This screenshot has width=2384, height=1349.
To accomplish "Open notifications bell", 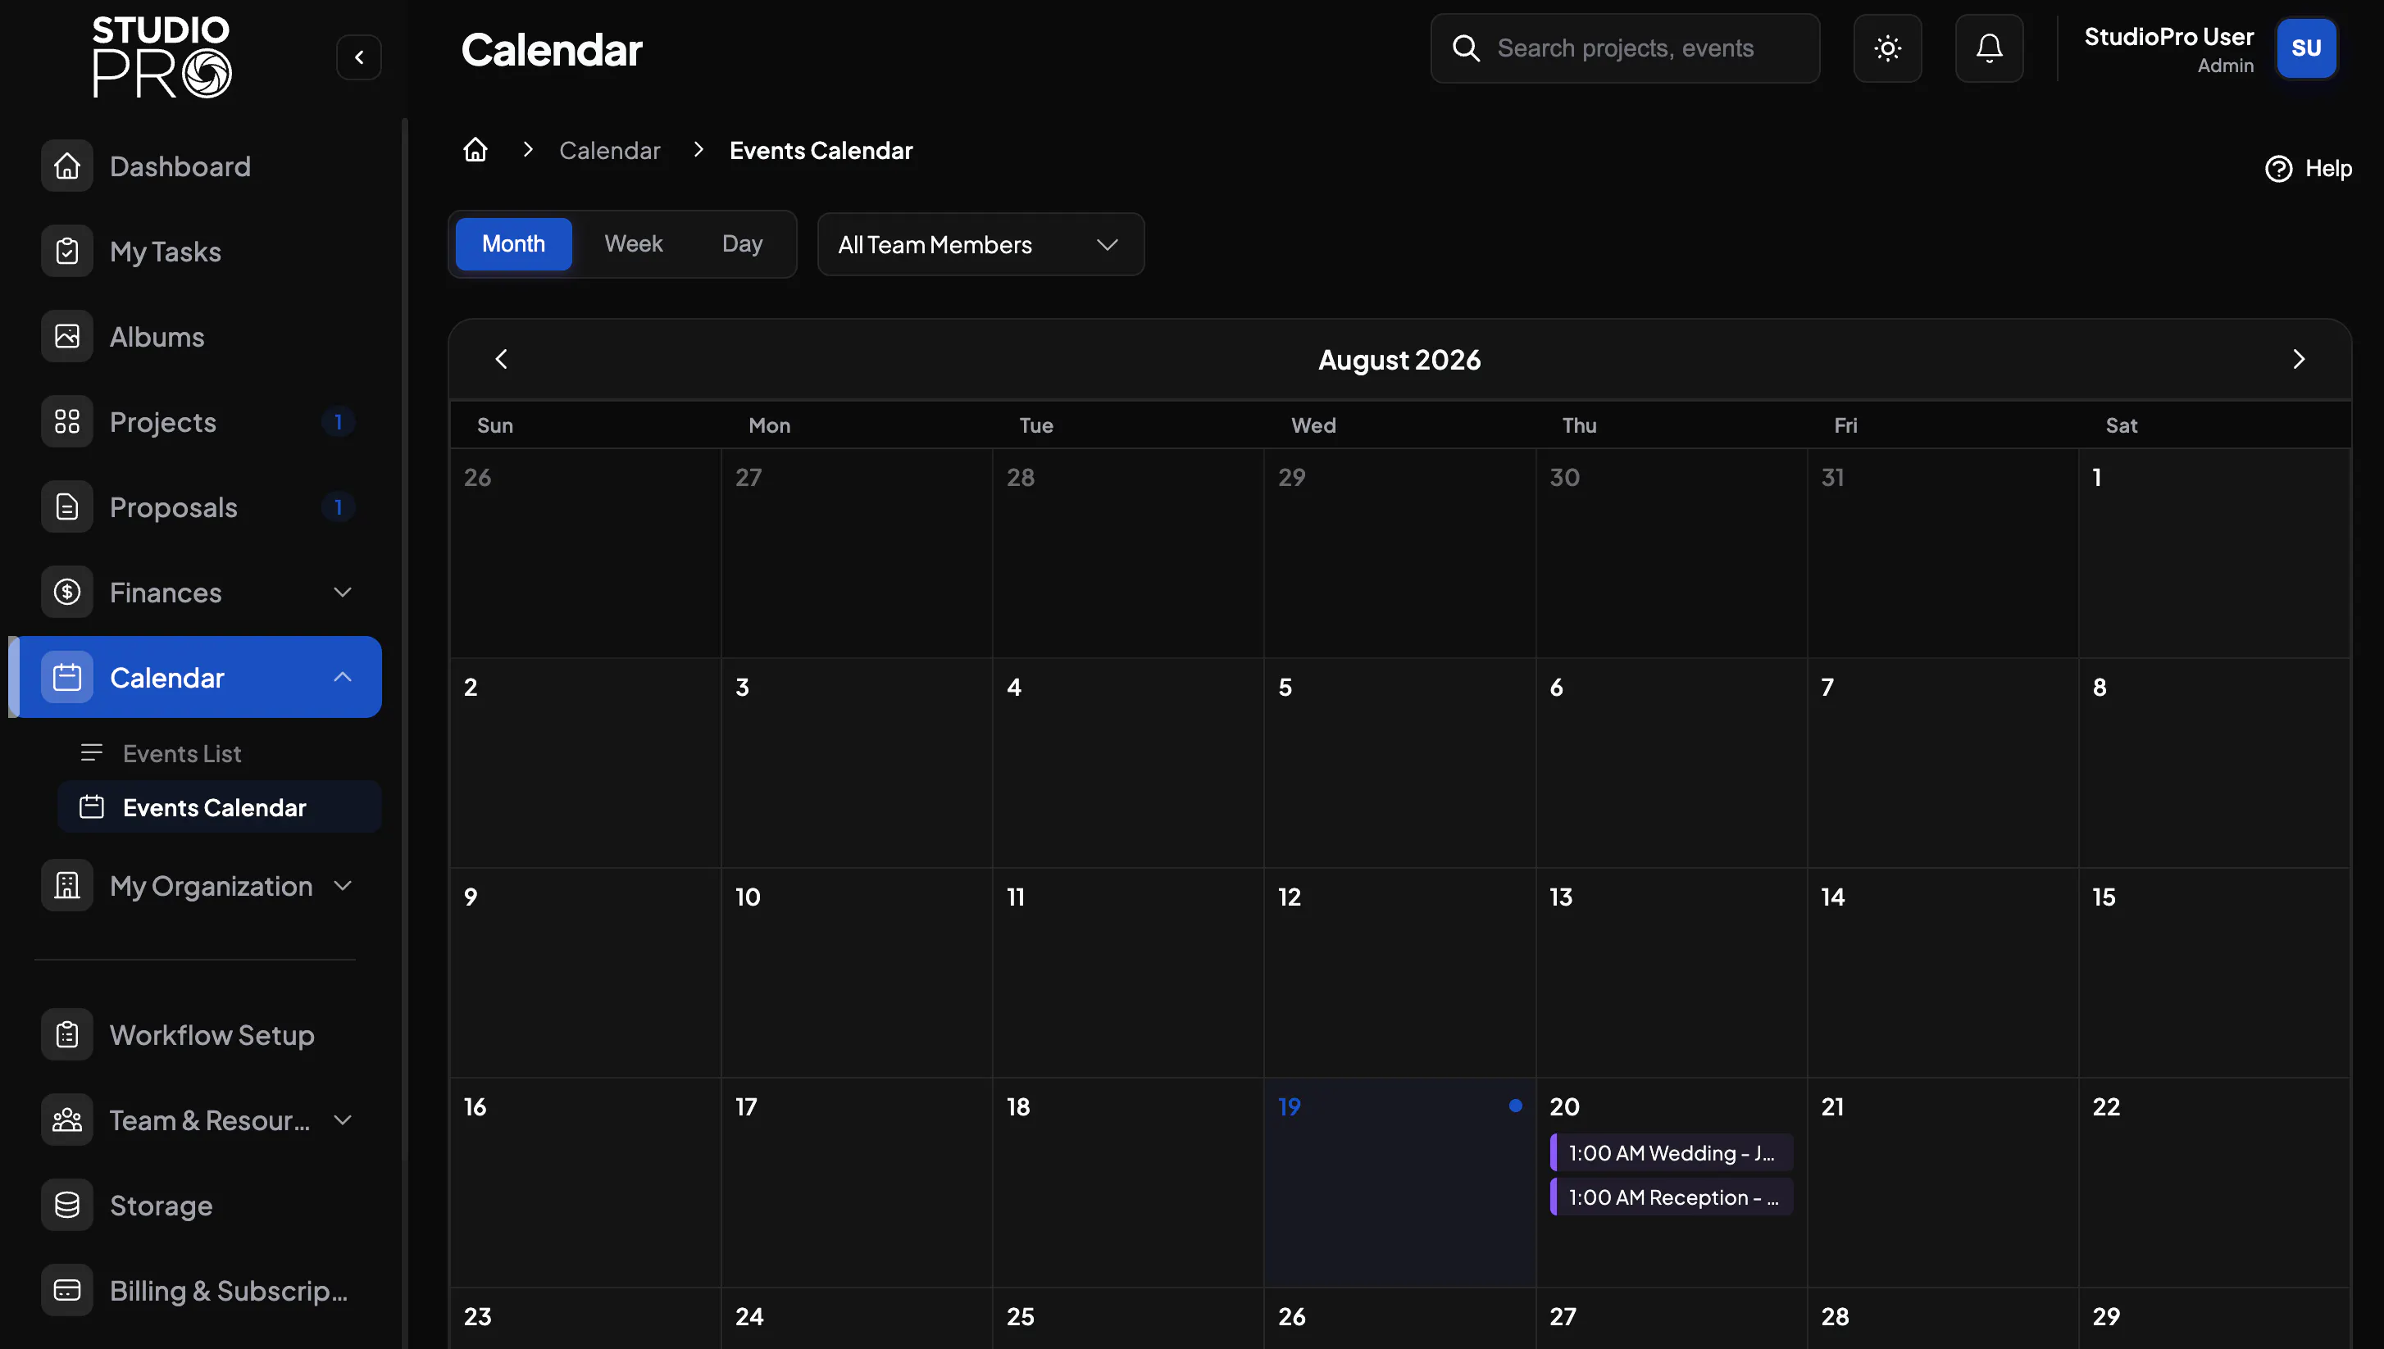I will (1990, 48).
